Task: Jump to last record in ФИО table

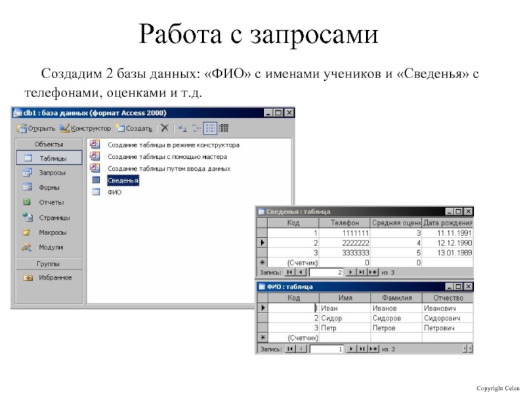Action: (x=360, y=349)
